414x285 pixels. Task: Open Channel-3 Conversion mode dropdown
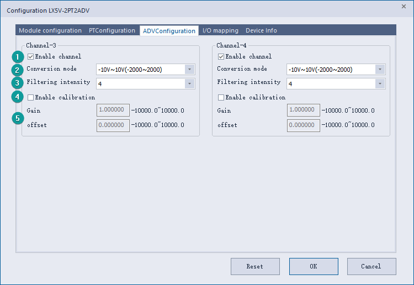coord(146,70)
